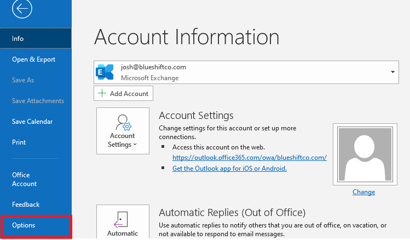Click the Add Account button
Viewport: 410px width, 240px height.
tap(123, 93)
